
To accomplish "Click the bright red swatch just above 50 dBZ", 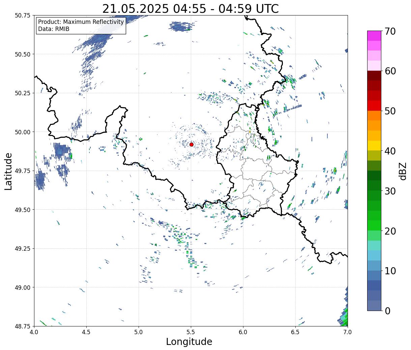I will [374, 106].
